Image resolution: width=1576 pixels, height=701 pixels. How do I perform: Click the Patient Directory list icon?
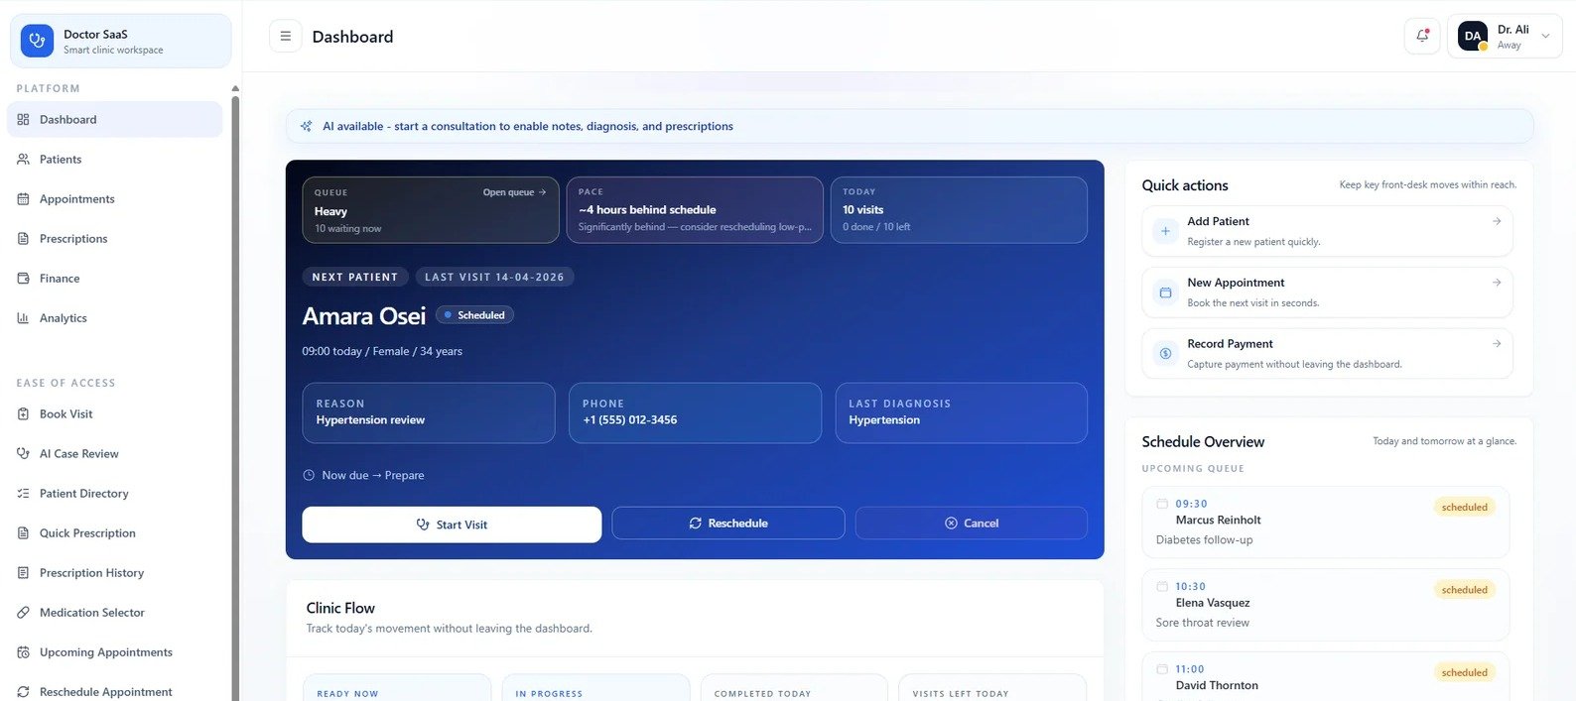coord(23,493)
